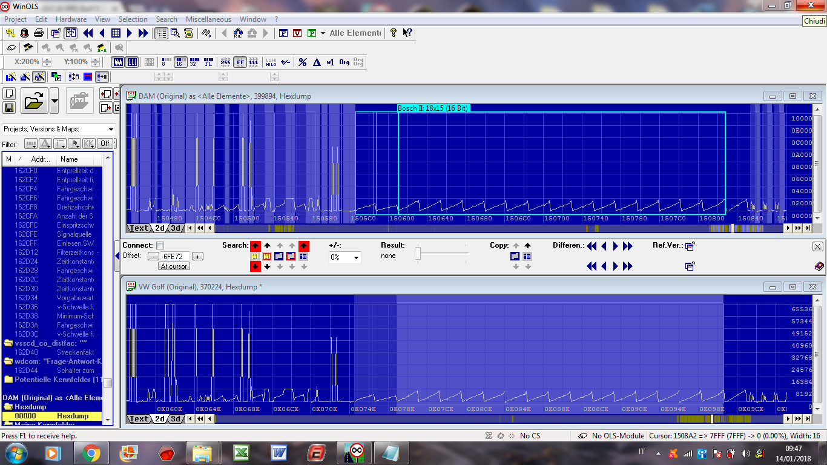Click the Result slider handle
827x465 pixels.
[418, 254]
